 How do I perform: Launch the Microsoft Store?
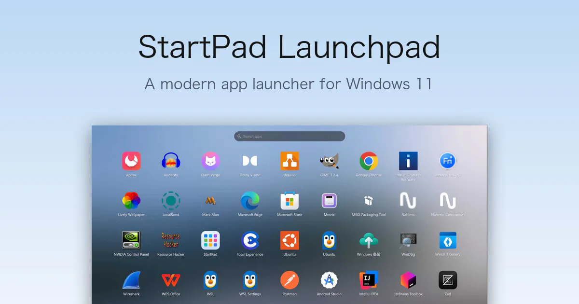289,200
